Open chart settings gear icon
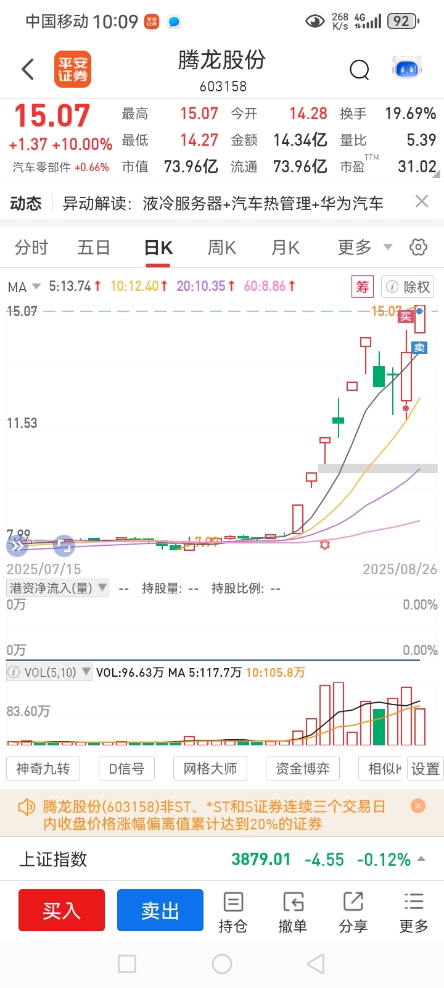Screen dimensions: 444x988 (418, 247)
